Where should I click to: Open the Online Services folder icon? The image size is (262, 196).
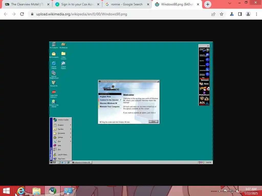coord(63,56)
